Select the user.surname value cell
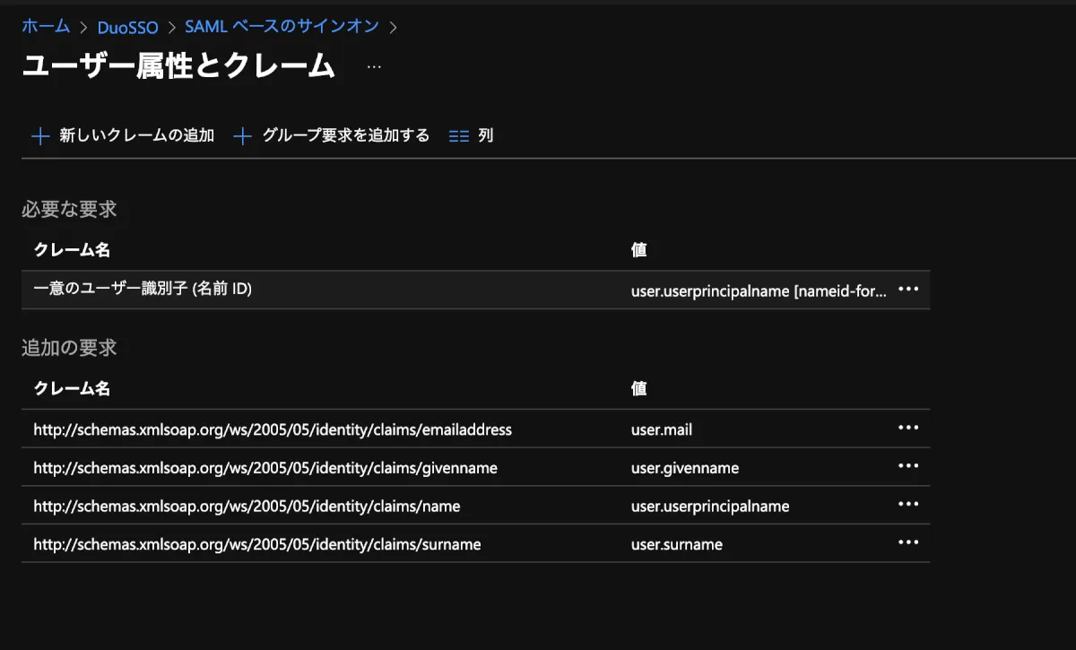The width and height of the screenshot is (1076, 650). click(x=677, y=544)
